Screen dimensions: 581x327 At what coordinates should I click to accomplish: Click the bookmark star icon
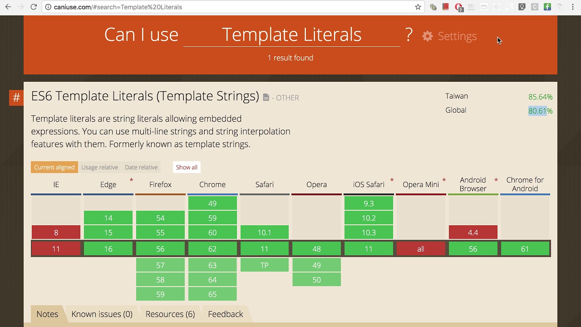tap(418, 7)
